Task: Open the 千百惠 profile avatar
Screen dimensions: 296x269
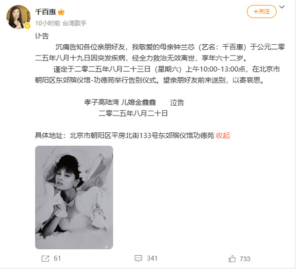Action: (x=18, y=17)
